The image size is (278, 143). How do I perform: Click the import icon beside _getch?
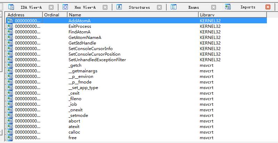click(10, 65)
